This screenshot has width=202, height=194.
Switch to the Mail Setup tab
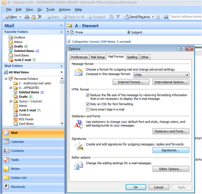click(x=98, y=57)
